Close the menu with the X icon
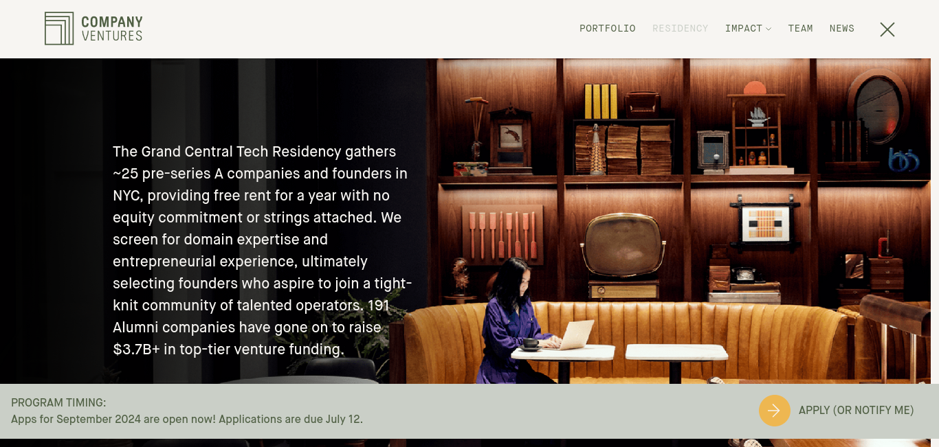Image resolution: width=939 pixels, height=447 pixels. click(x=887, y=30)
